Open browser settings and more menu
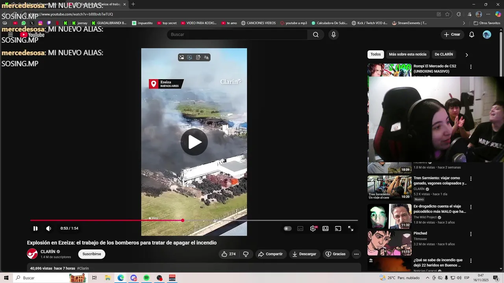The height and width of the screenshot is (283, 504). (488, 14)
